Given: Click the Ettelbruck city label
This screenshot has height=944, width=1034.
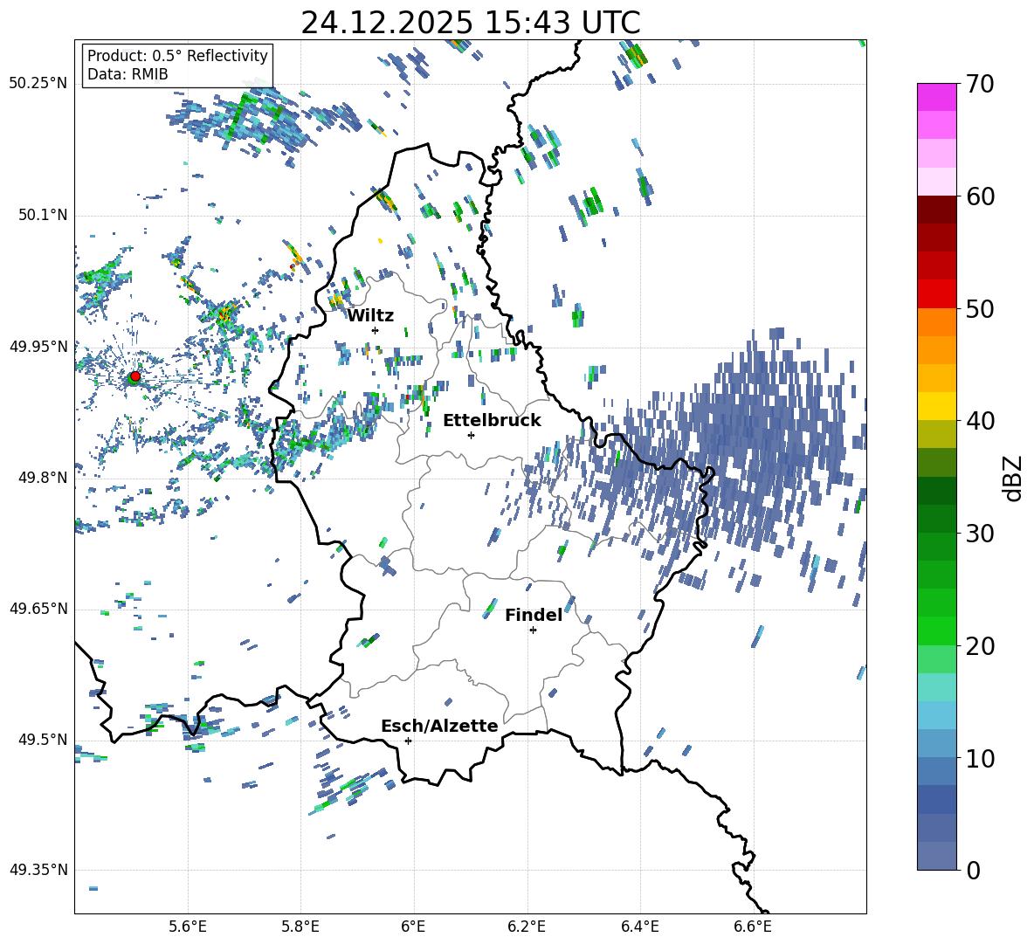Looking at the screenshot, I should tap(492, 421).
